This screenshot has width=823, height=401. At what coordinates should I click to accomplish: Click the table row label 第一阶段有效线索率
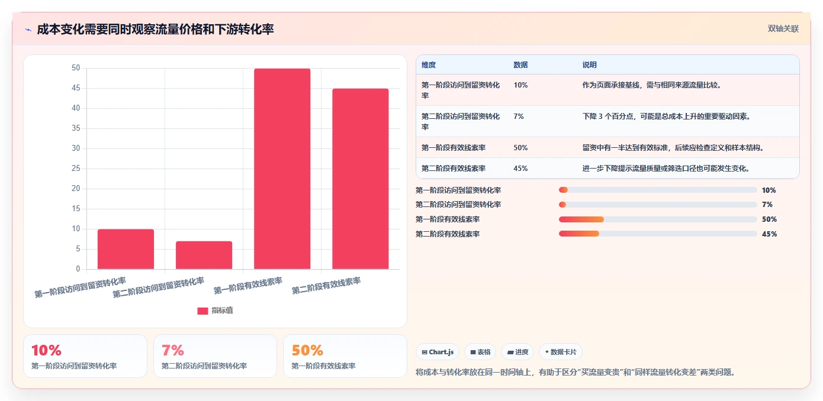click(454, 148)
